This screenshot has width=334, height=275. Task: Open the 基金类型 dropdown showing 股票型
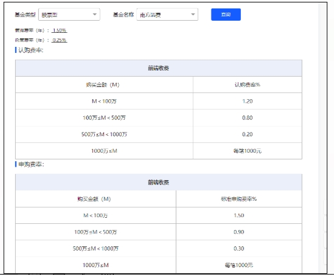(69, 15)
